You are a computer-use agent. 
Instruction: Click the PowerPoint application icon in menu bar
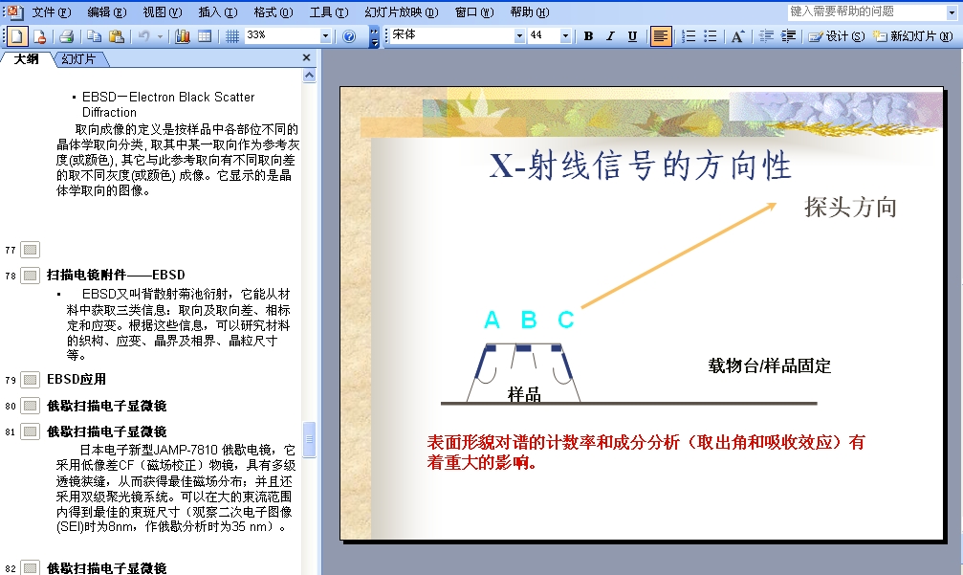15,11
